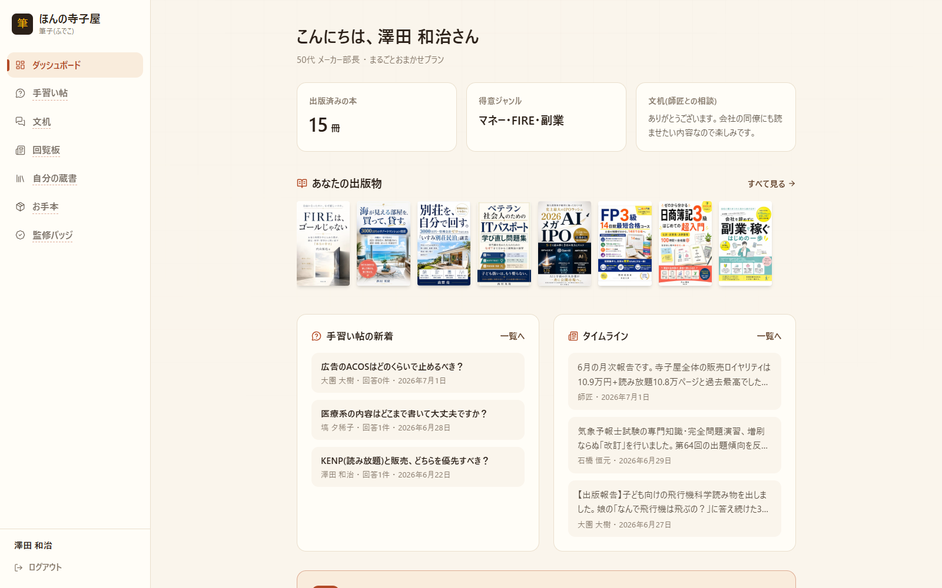Click the 監修バッジ check badge icon
The height and width of the screenshot is (588, 942).
pos(21,235)
